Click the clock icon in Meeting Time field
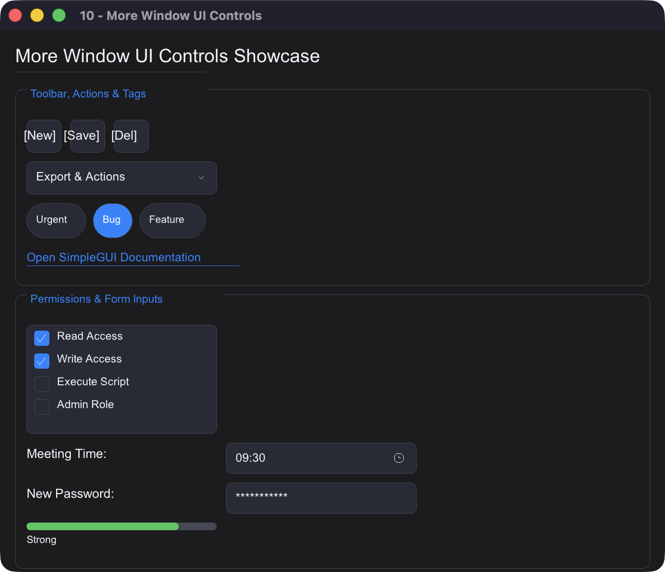665x572 pixels. [x=399, y=458]
